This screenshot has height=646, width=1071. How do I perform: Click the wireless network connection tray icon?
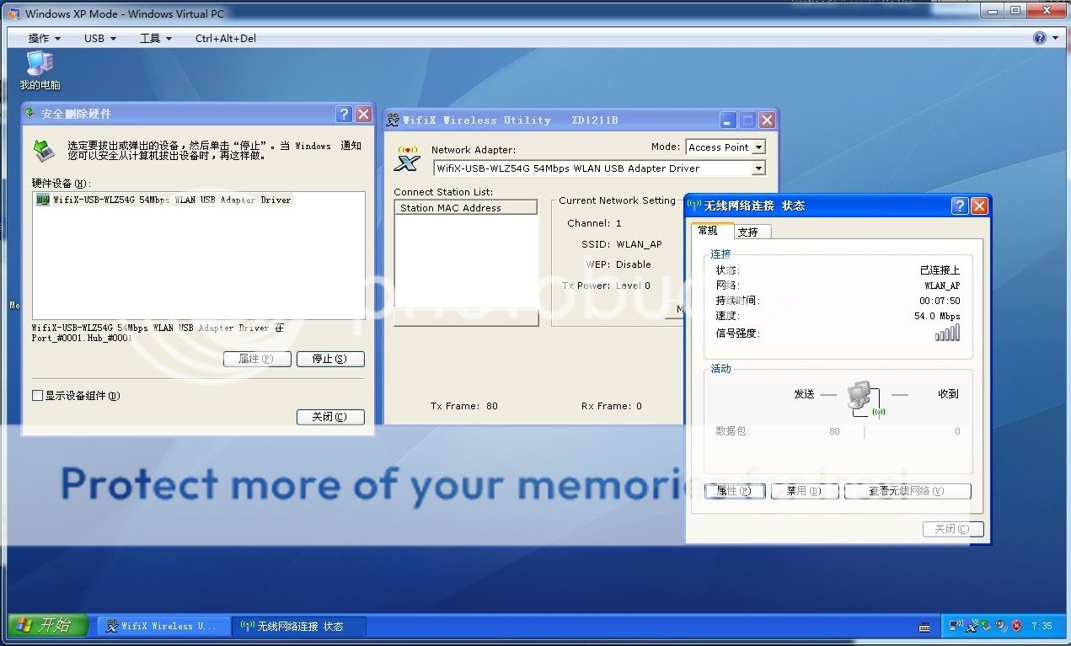coord(956,626)
